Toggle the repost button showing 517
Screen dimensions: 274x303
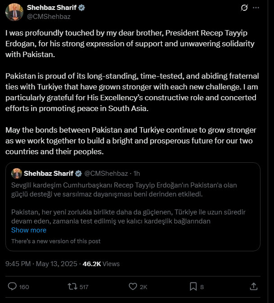pyautogui.click(x=71, y=286)
